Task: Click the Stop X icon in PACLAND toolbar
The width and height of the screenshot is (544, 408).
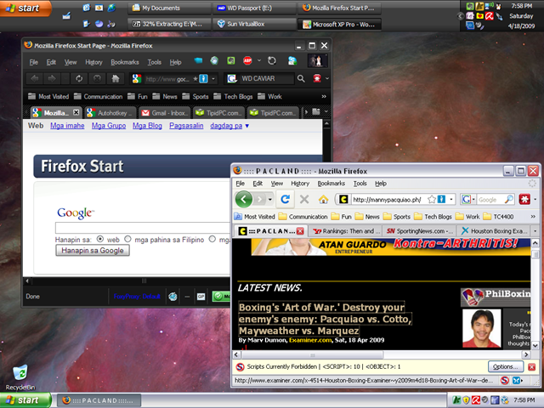Action: 304,199
